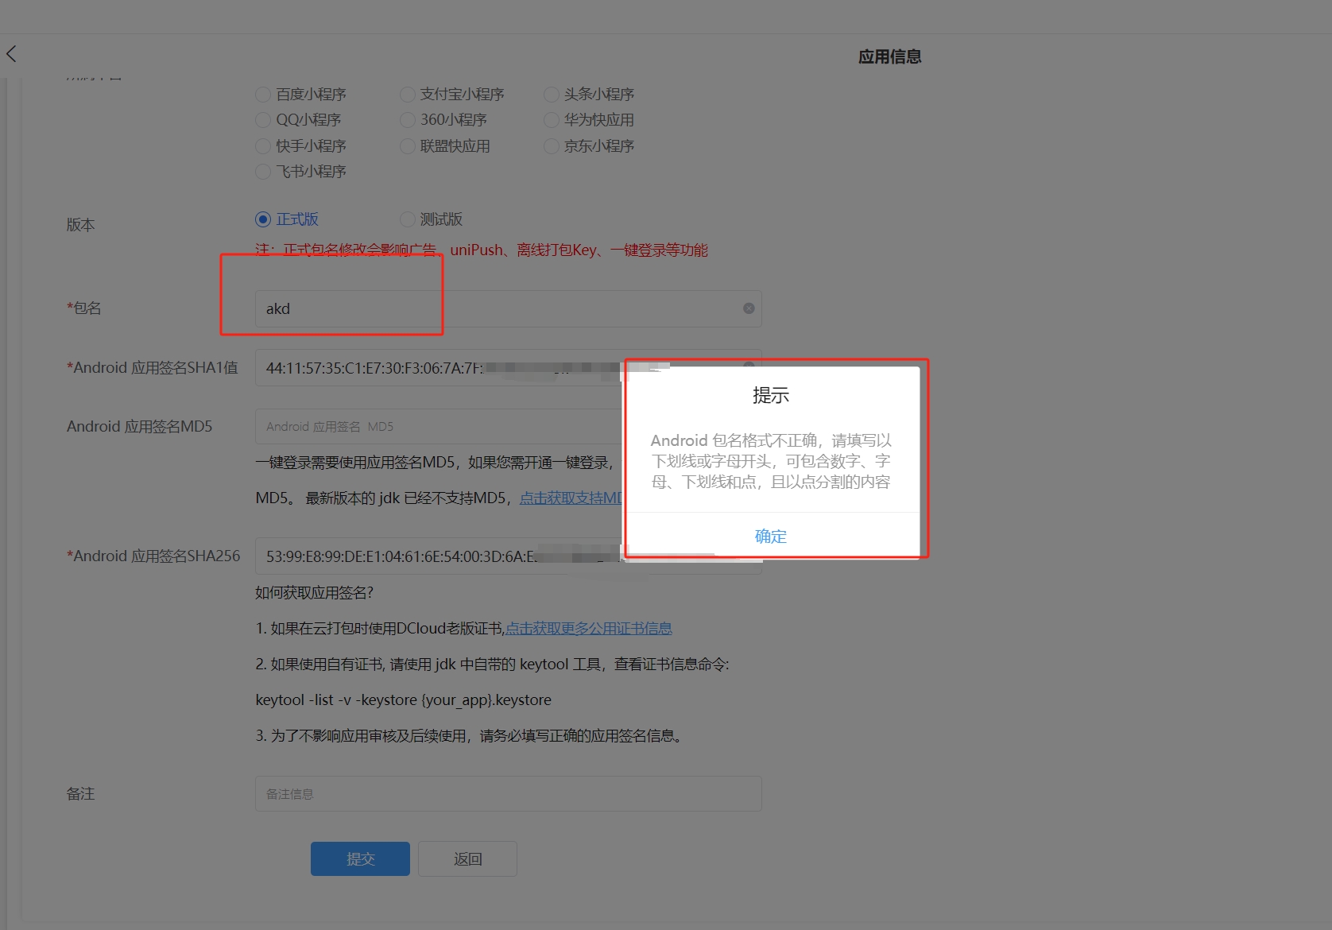1332x930 pixels.
Task: Confirm the dialog by clicking 确定
Action: tap(770, 536)
